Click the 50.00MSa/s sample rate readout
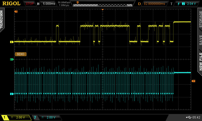Viewport: 202px width, 121px height. coord(64,3)
